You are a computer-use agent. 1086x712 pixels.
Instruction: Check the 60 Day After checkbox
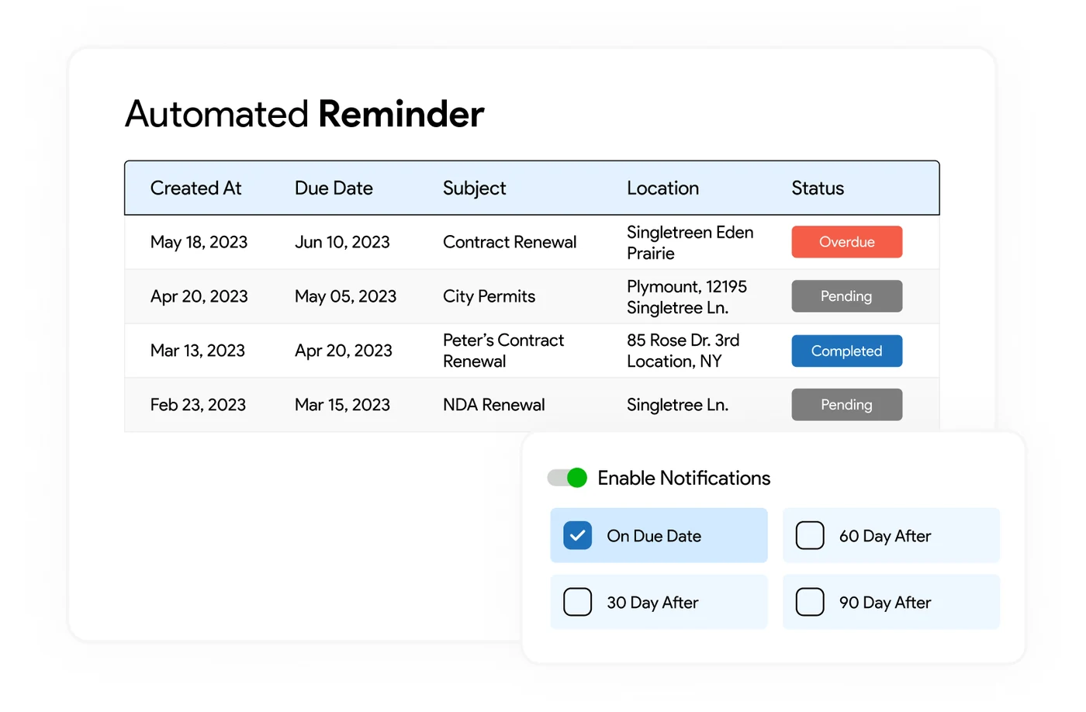810,536
